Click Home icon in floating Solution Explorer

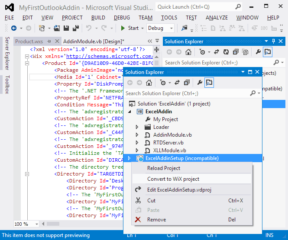149,83
